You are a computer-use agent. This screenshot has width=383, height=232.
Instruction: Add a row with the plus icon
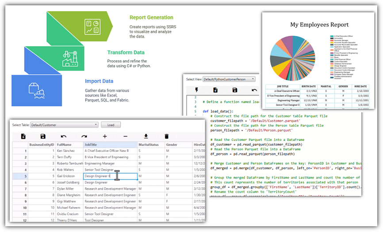(x=105, y=136)
